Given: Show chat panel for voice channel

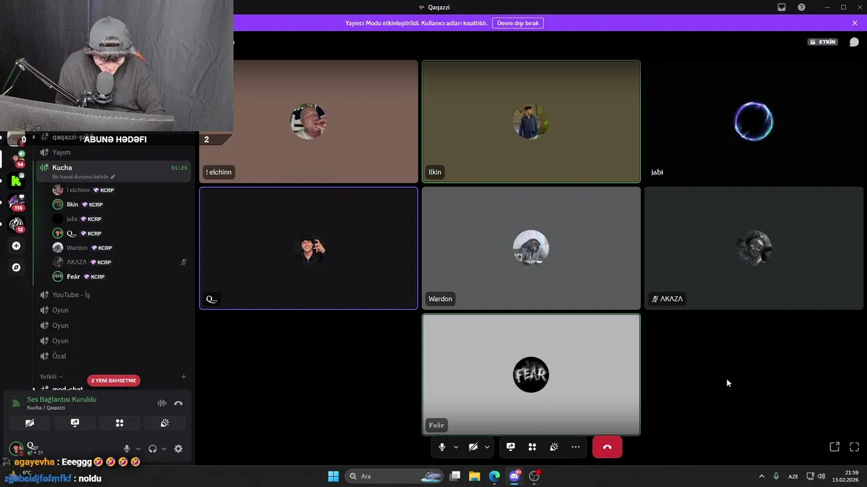Looking at the screenshot, I should [854, 42].
